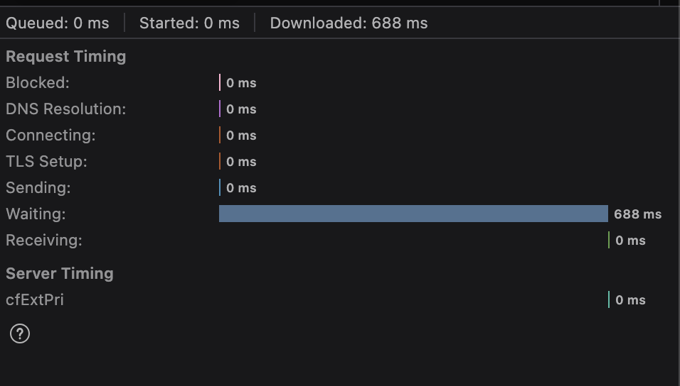Click the DNS Resolution row label
Image resolution: width=680 pixels, height=386 pixels.
(x=65, y=109)
